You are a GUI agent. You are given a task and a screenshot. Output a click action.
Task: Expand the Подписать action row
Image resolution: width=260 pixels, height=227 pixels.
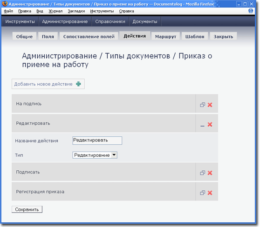202,173
